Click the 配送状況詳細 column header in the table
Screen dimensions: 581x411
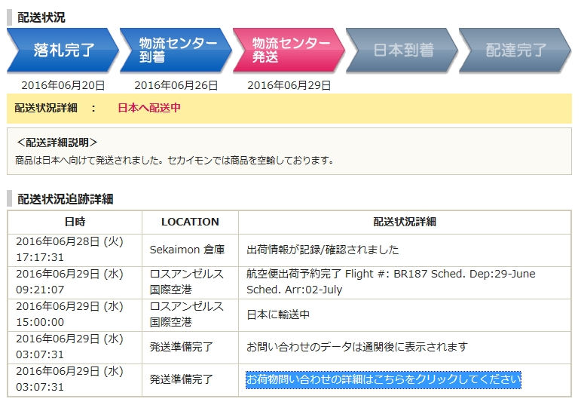tap(405, 222)
